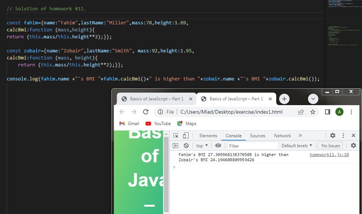
Task: Switch to the Network panel
Action: point(283,136)
